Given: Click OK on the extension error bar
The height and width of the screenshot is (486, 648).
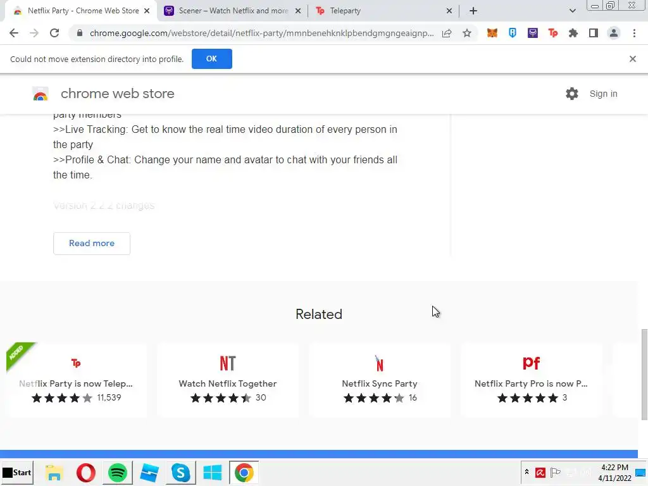Looking at the screenshot, I should coord(211,59).
